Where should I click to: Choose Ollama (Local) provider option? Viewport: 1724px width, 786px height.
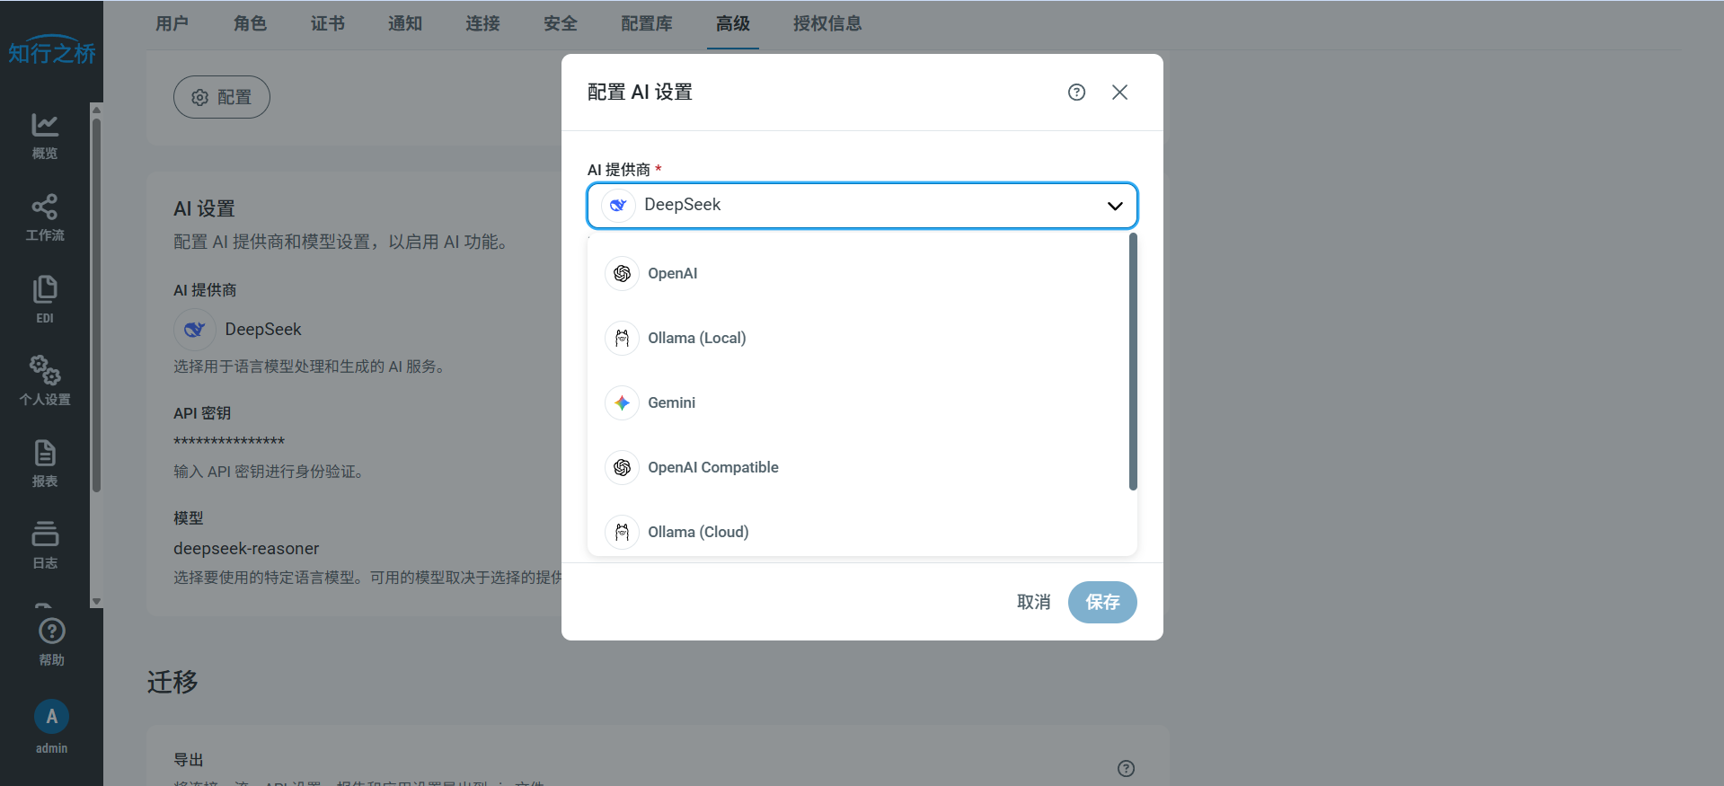[696, 339]
